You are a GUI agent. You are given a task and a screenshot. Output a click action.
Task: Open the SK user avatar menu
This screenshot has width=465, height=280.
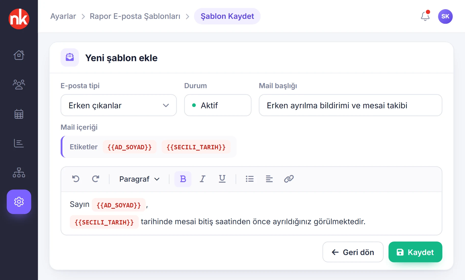(445, 16)
